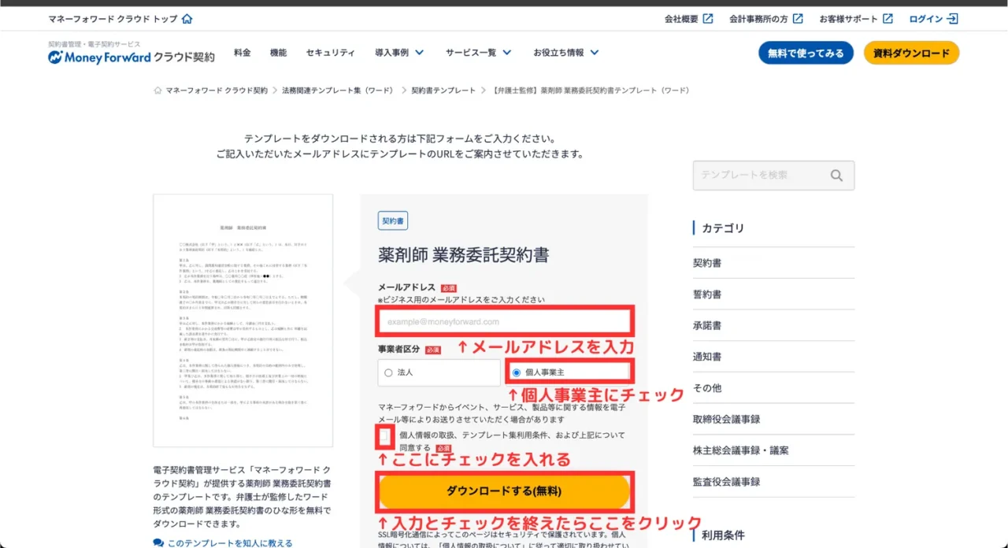Click the home icon beside マネーフォワード クラウド トップ

click(187, 19)
